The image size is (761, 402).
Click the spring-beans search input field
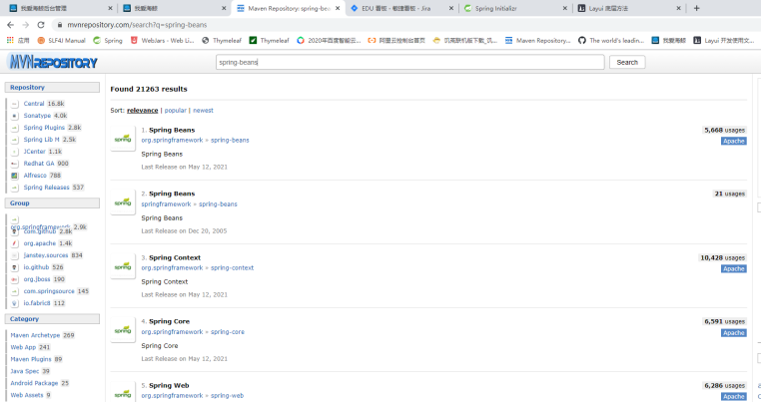(x=410, y=62)
